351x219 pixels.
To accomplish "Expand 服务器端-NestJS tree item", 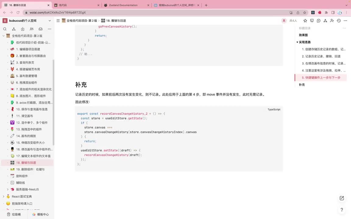I will (8, 189).
